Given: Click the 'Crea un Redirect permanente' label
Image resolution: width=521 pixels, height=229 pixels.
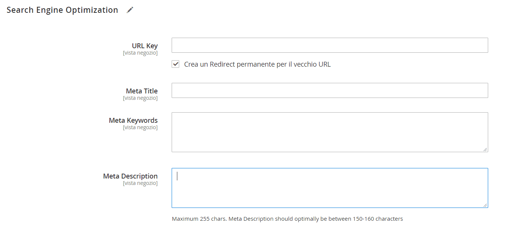Looking at the screenshot, I should [257, 64].
